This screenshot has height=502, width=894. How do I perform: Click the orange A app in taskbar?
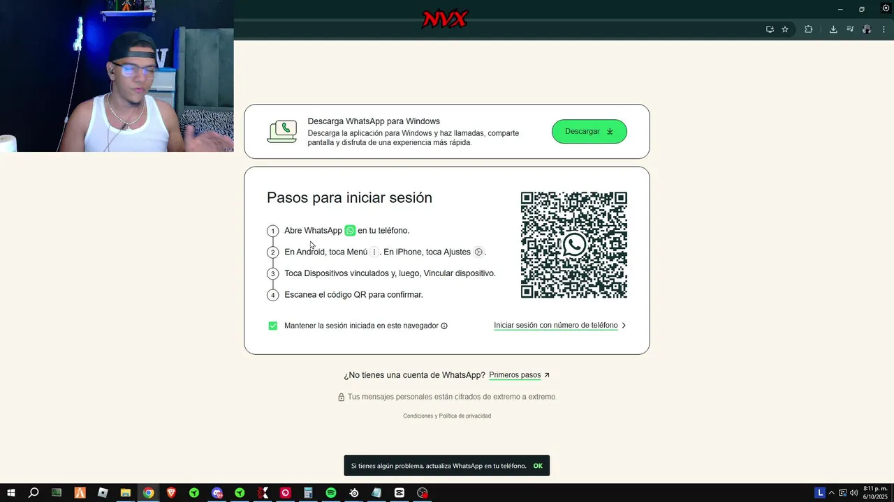[x=80, y=493]
